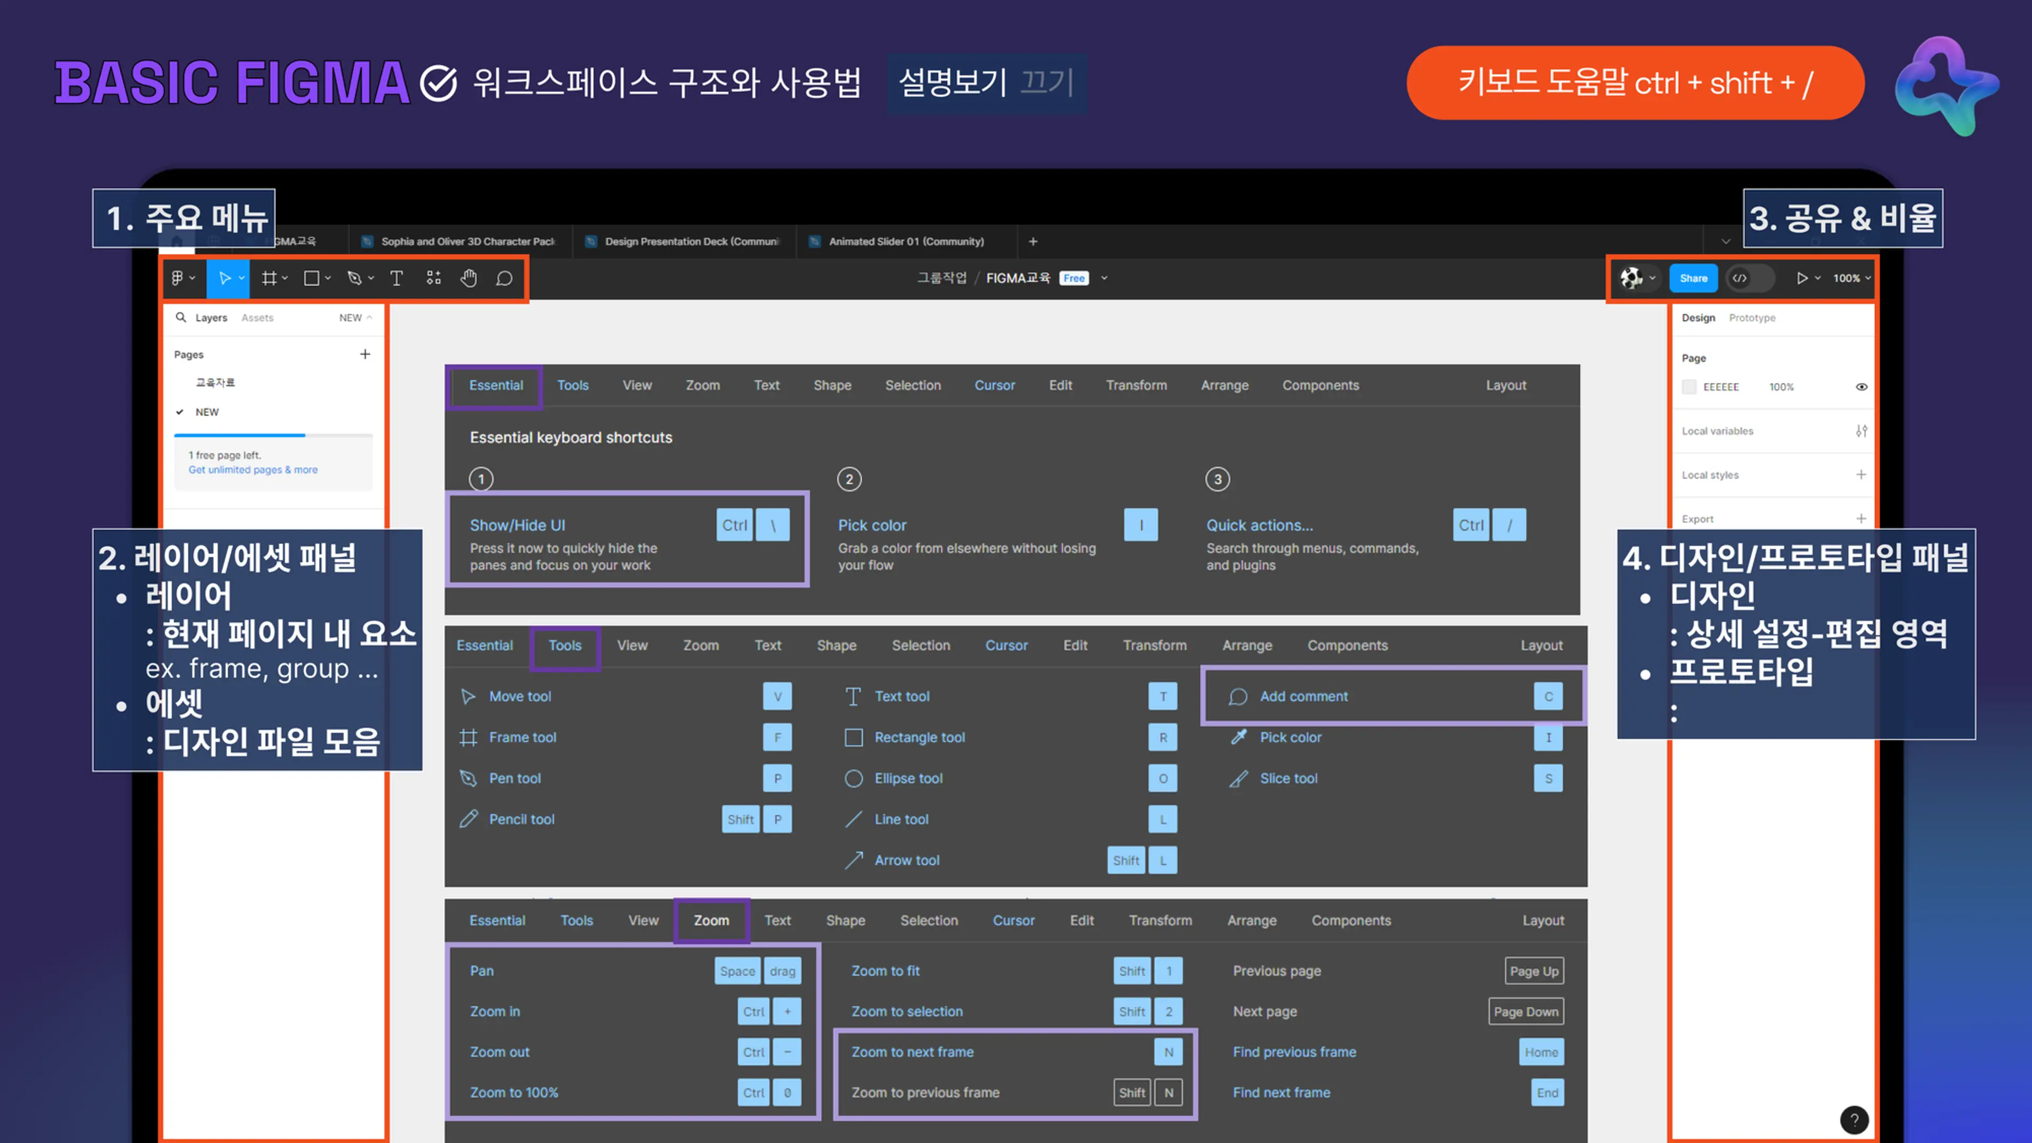Add an Export setting with the plus icon
This screenshot has width=2032, height=1143.
point(1862,518)
